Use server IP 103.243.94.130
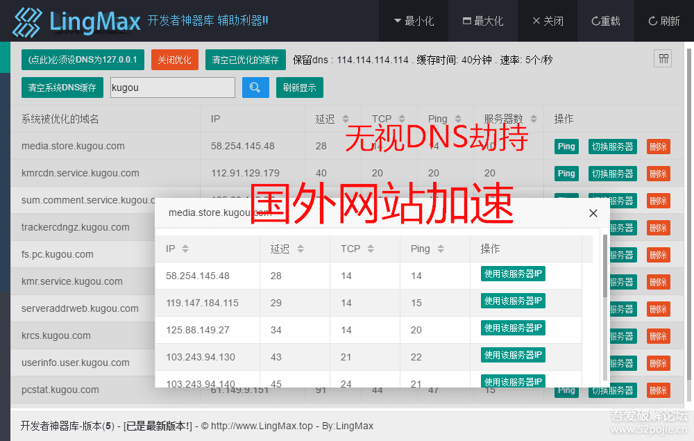This screenshot has width=694, height=441. point(513,355)
